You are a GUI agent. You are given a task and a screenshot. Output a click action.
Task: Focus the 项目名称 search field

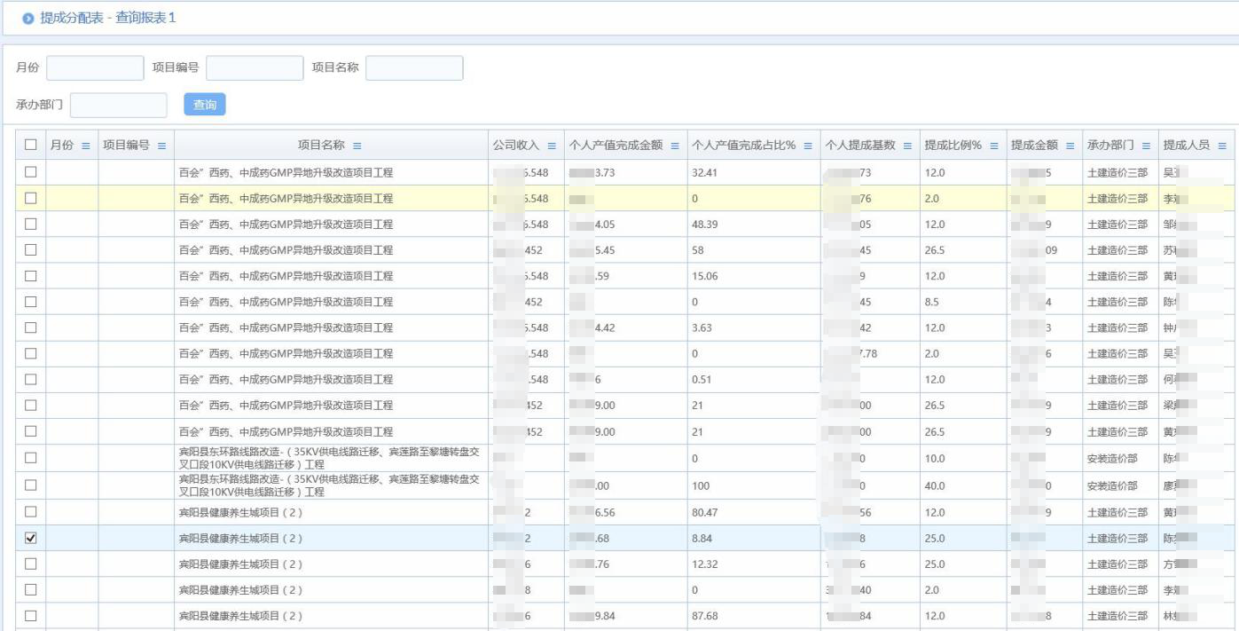[x=414, y=68]
